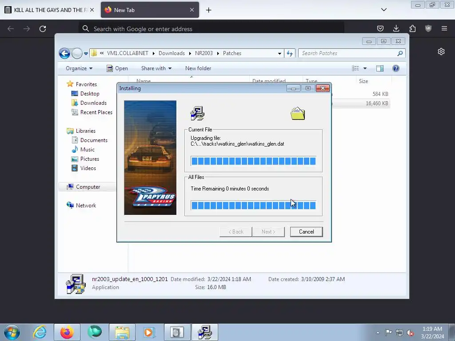Click the disabled Back button in installer
Screen dimensions: 455x341
click(x=235, y=232)
